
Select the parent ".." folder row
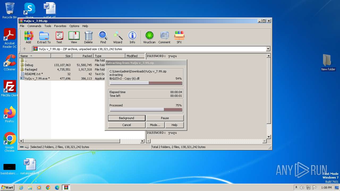[62, 60]
